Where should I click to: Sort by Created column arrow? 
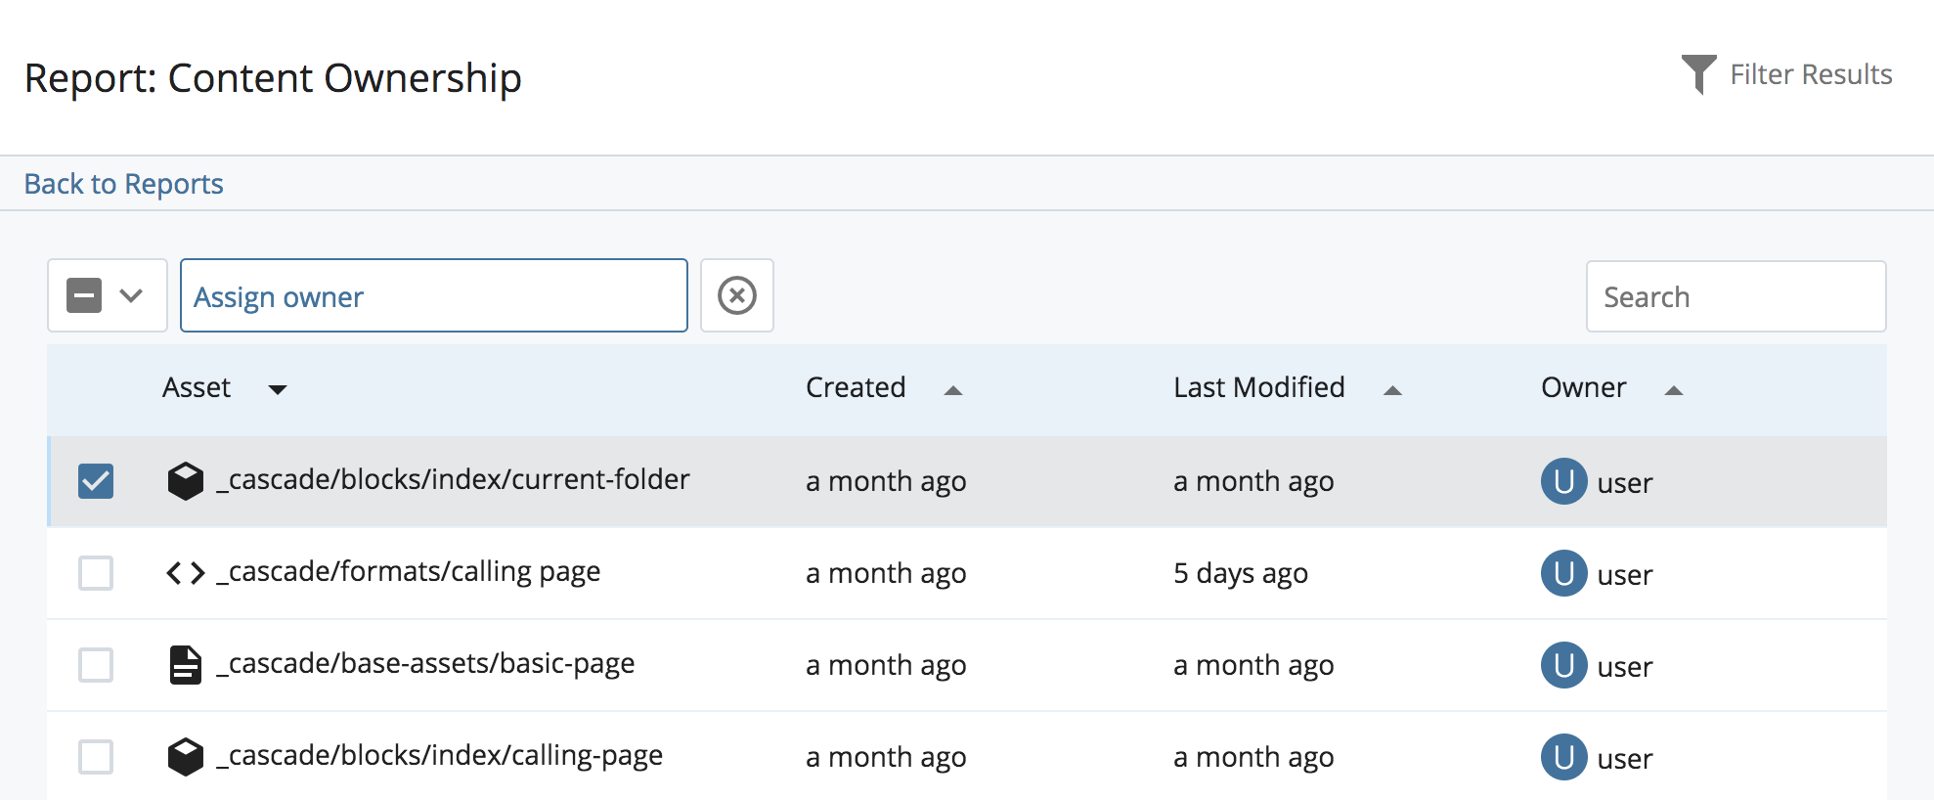pyautogui.click(x=953, y=390)
